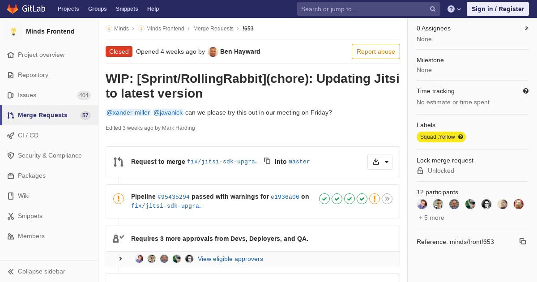537x282 pixels.
Task: Open Security & Compliance in sidebar
Action: tap(50, 155)
